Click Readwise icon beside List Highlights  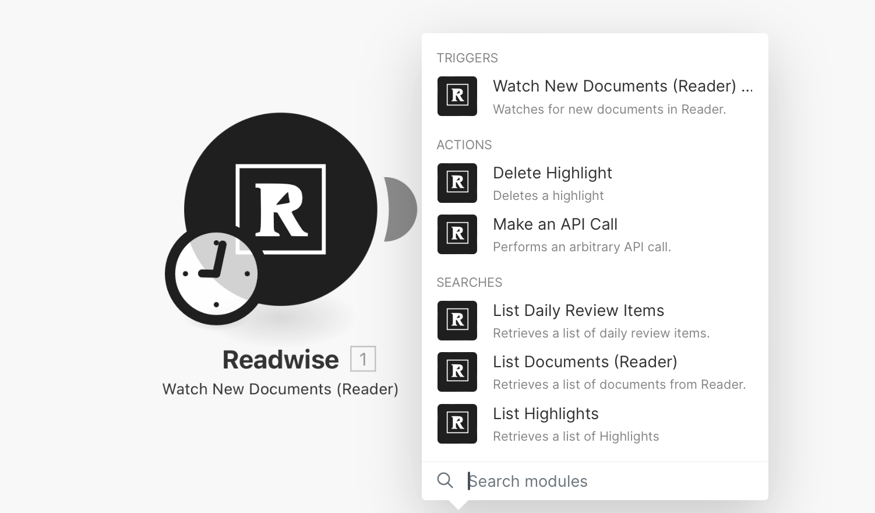coord(457,424)
